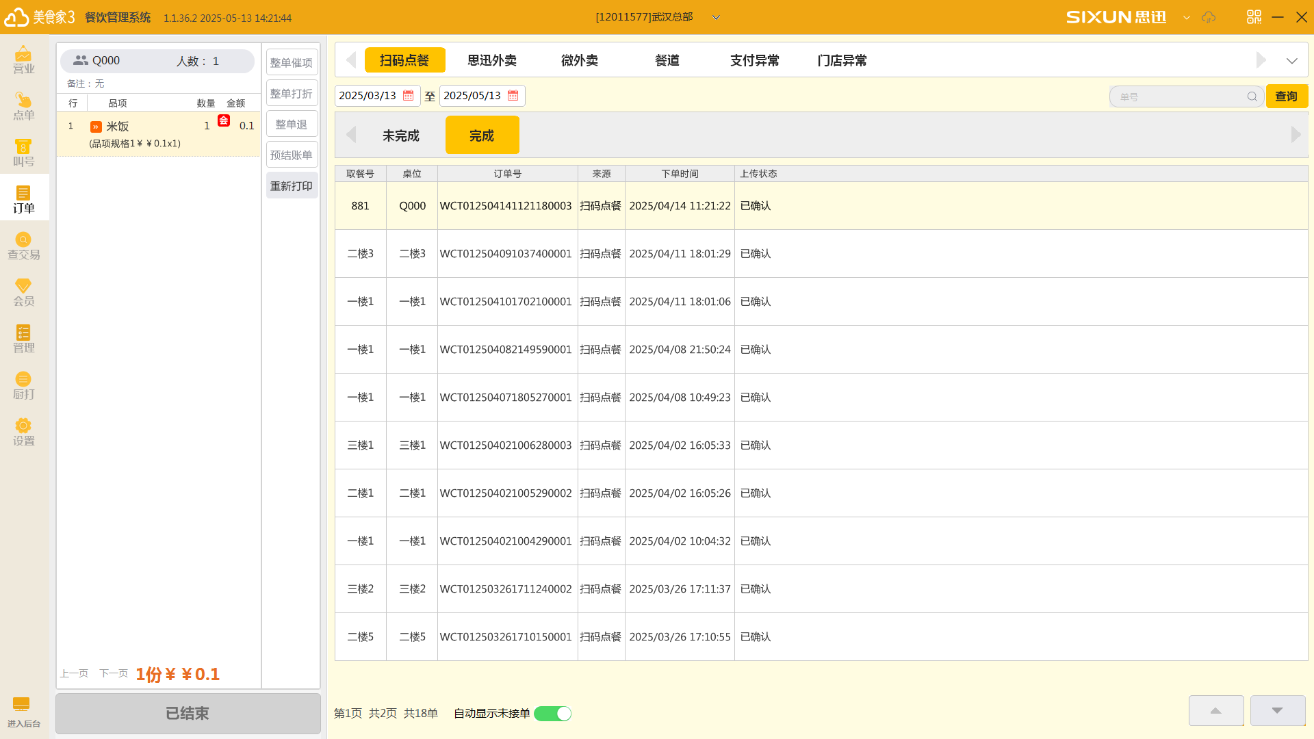Select order WCT012504071805270001 row

tap(821, 398)
